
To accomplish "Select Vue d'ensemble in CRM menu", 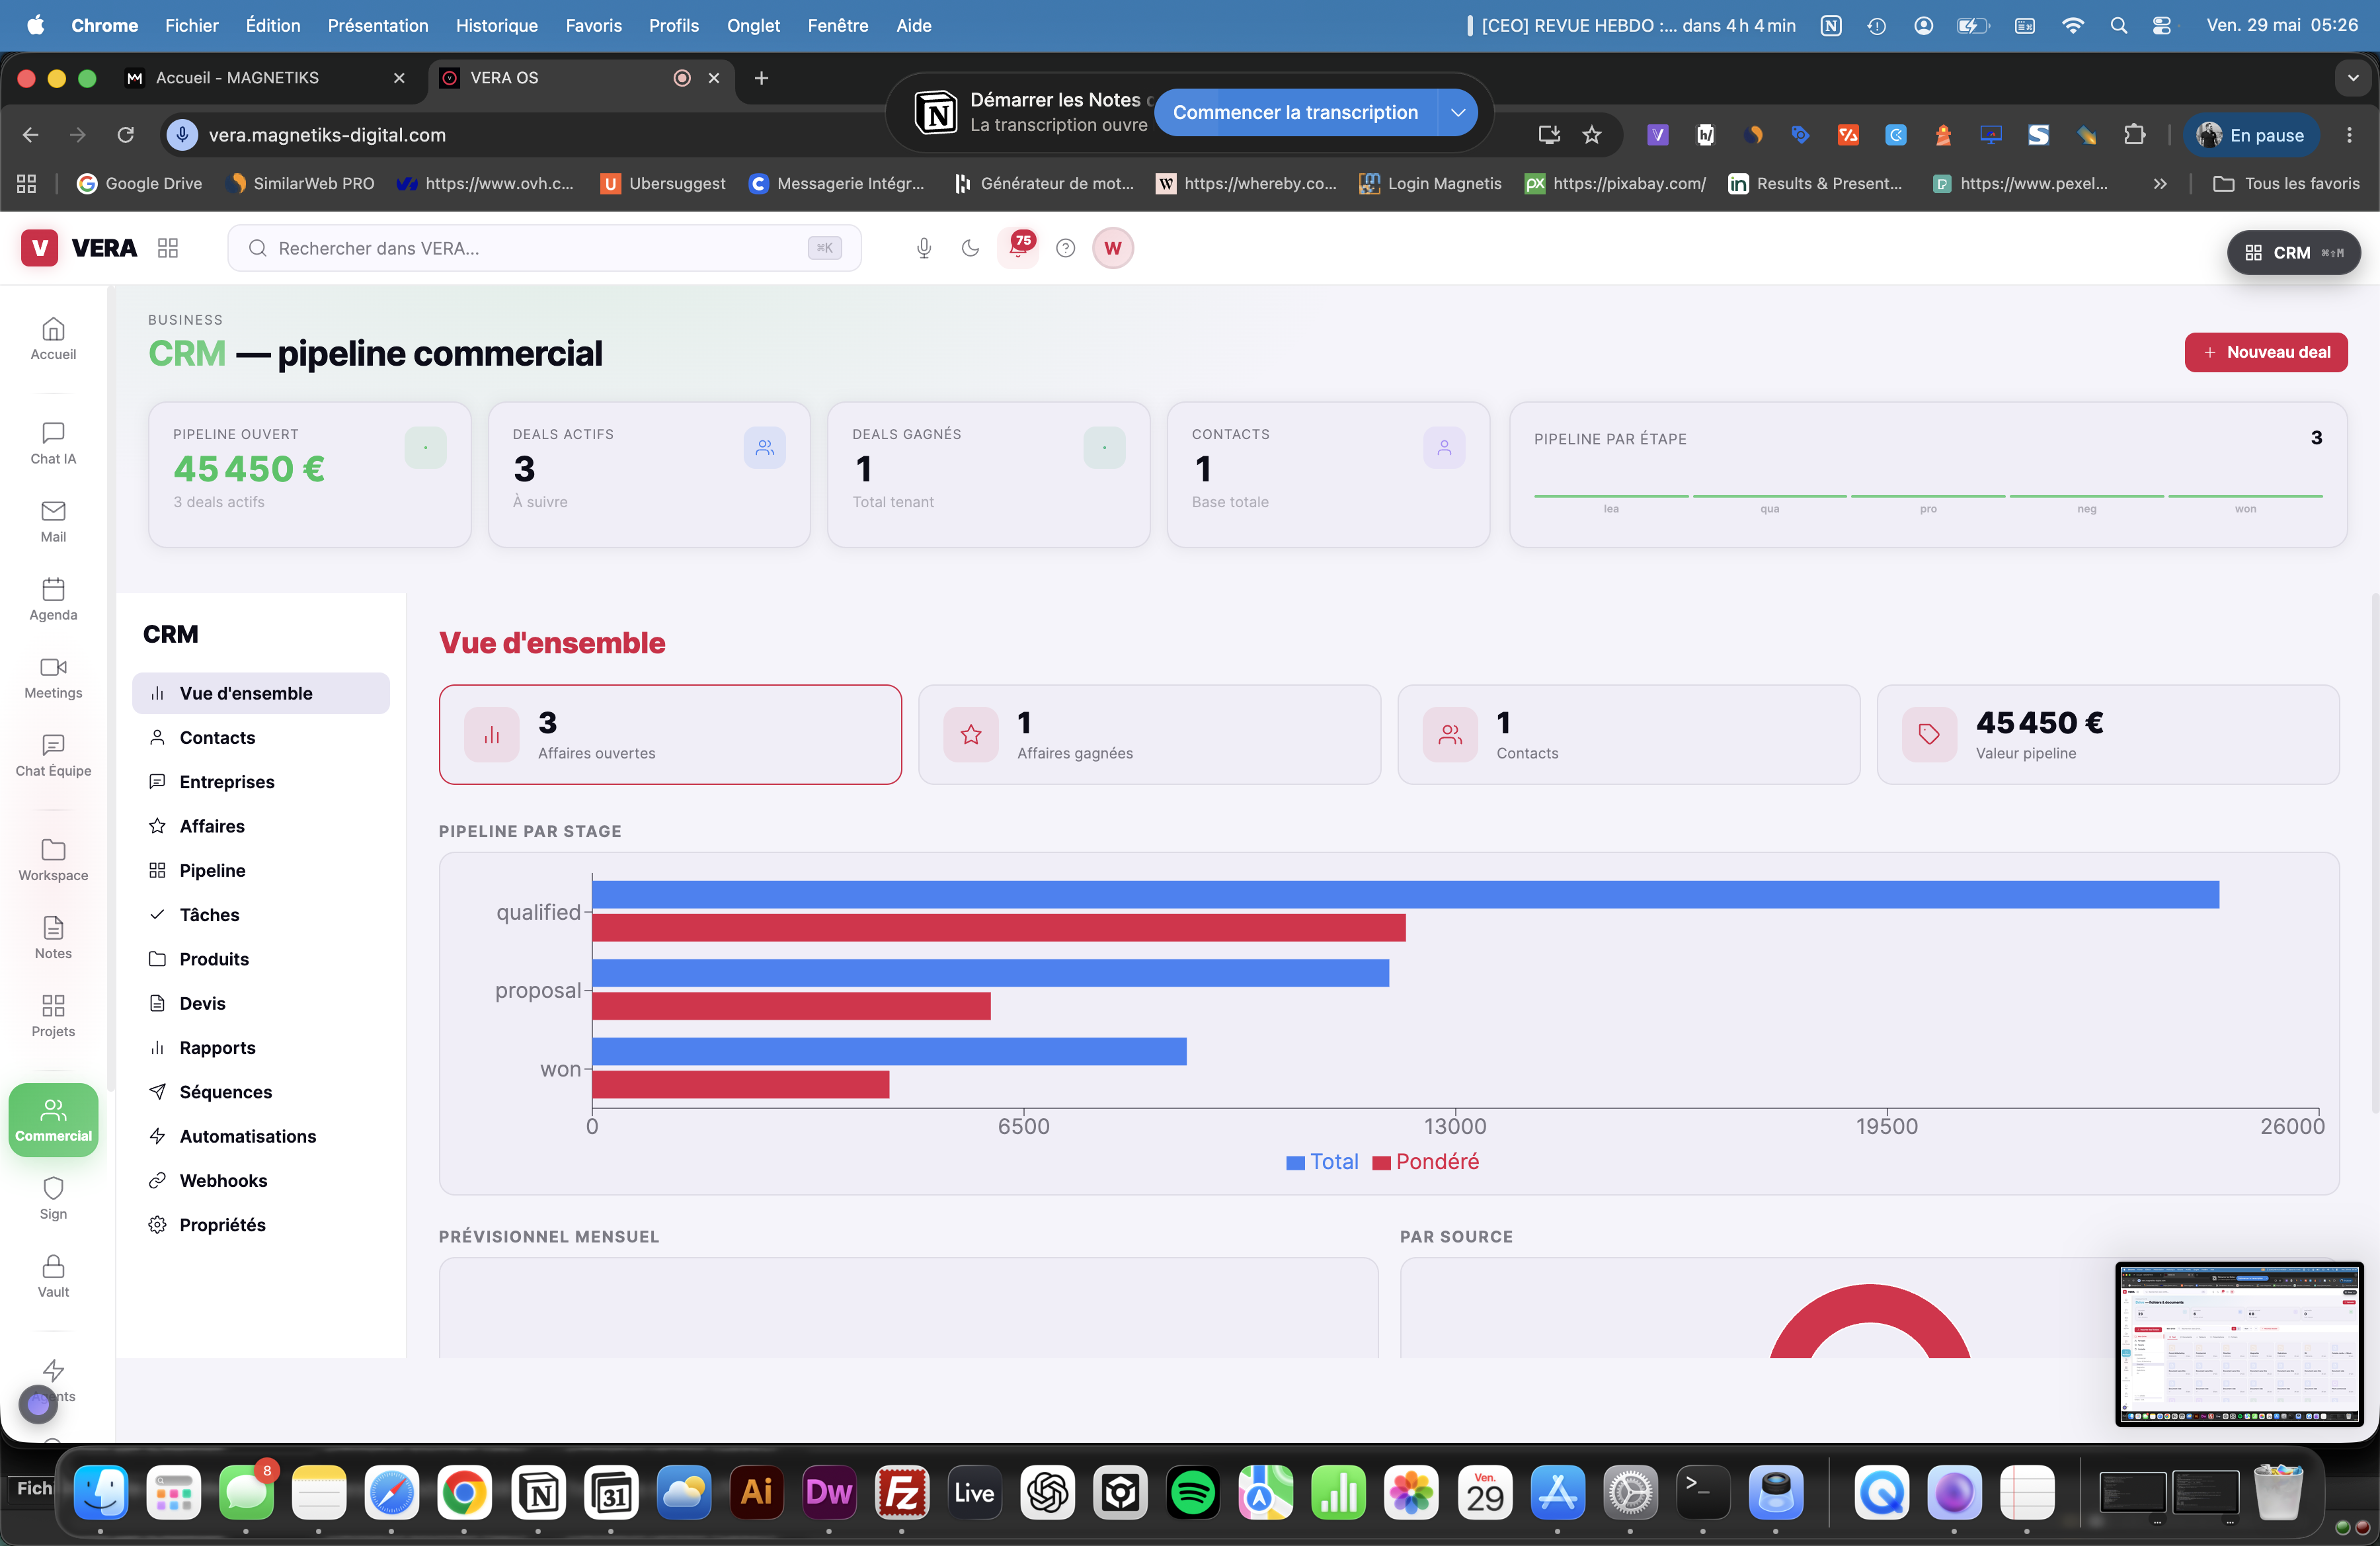I will [260, 693].
